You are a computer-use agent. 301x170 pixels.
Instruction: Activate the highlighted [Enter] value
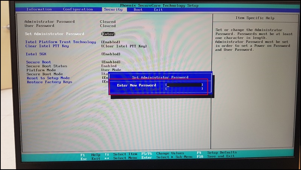coord(108,34)
